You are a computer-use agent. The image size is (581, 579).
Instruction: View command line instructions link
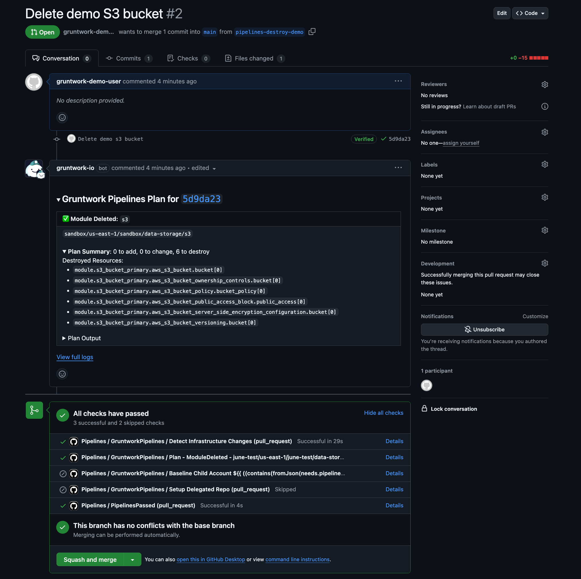coord(297,560)
